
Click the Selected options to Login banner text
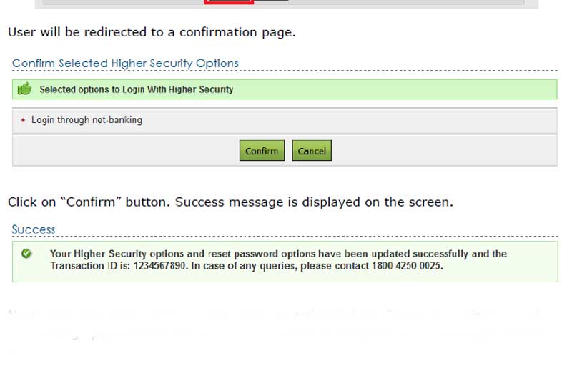[136, 89]
